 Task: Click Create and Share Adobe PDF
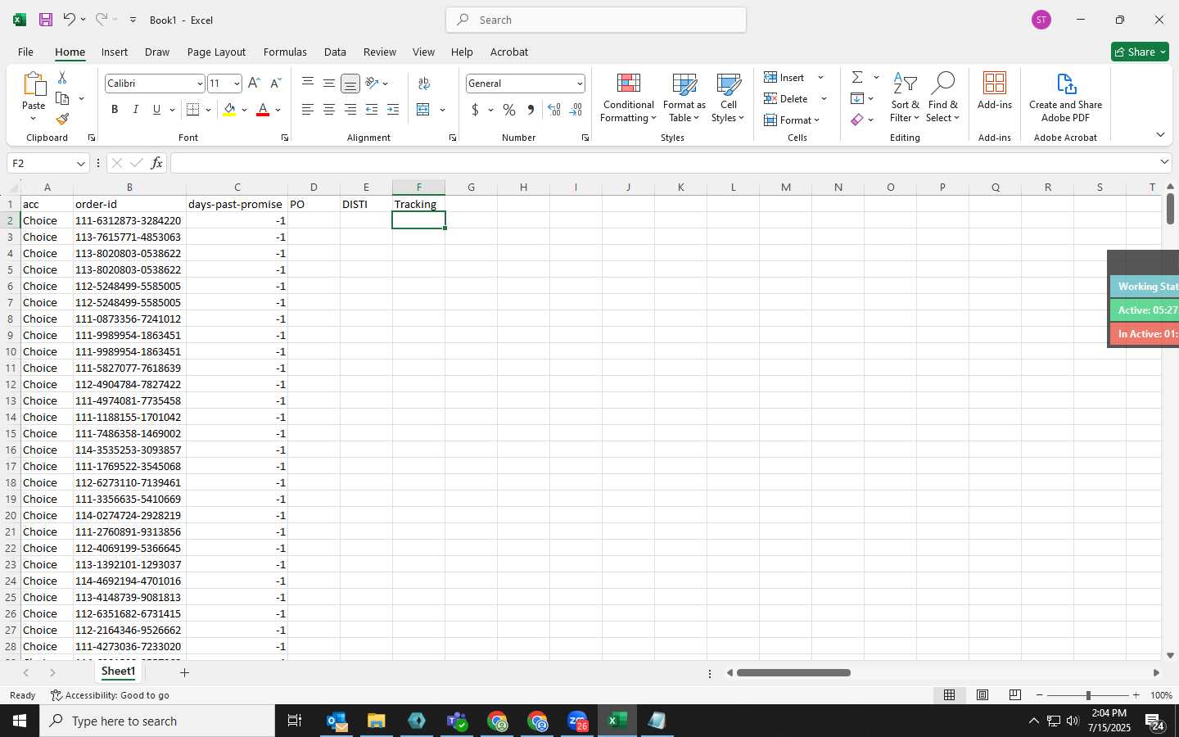[1065, 98]
